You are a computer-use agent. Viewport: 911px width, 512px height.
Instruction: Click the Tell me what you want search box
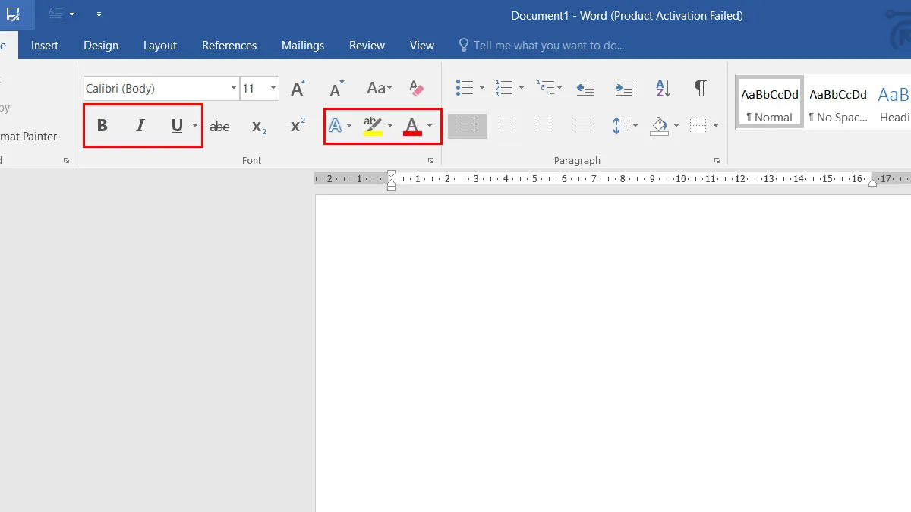548,46
